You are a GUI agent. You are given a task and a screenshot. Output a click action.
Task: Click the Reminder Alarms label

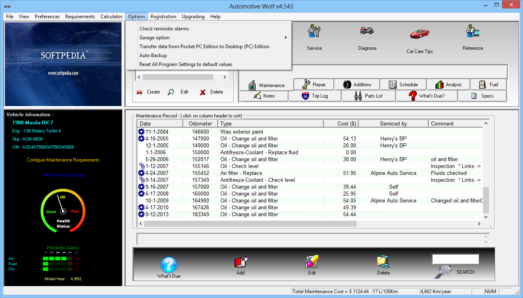pos(63,248)
